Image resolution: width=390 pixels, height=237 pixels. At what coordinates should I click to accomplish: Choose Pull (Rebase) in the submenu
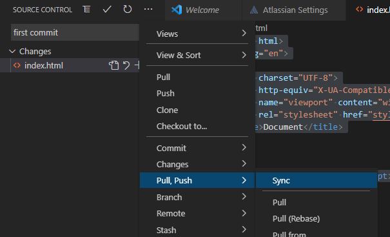click(317, 218)
